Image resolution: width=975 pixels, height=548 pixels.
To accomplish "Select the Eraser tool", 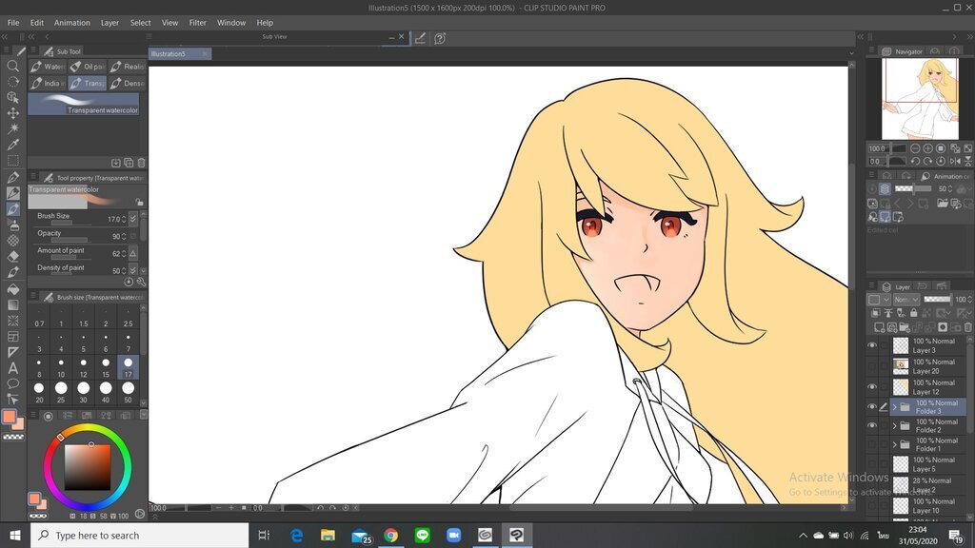I will pyautogui.click(x=13, y=257).
